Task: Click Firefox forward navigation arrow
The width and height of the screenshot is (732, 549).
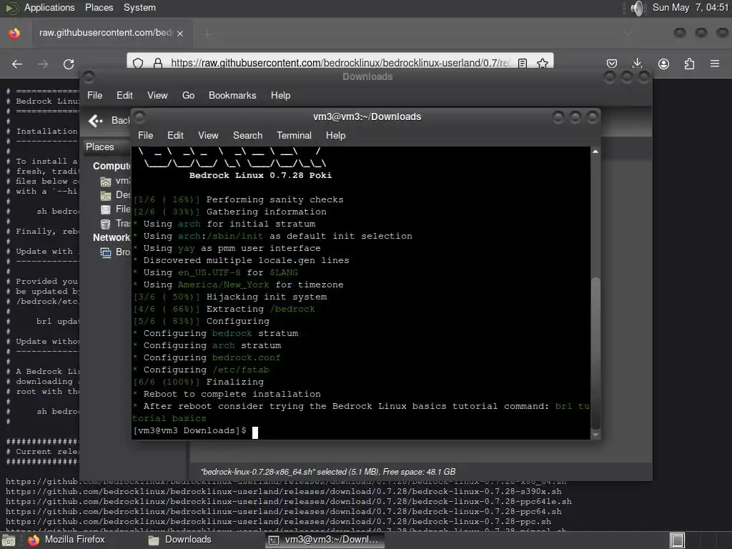Action: 43,64
